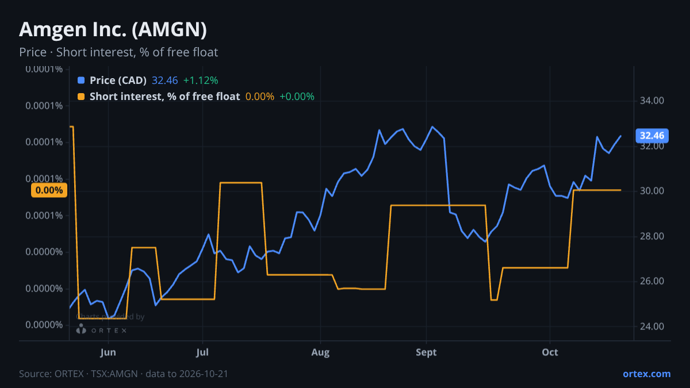Click the subtitle Price · Short interest, % of free float
The height and width of the screenshot is (388, 690).
118,52
